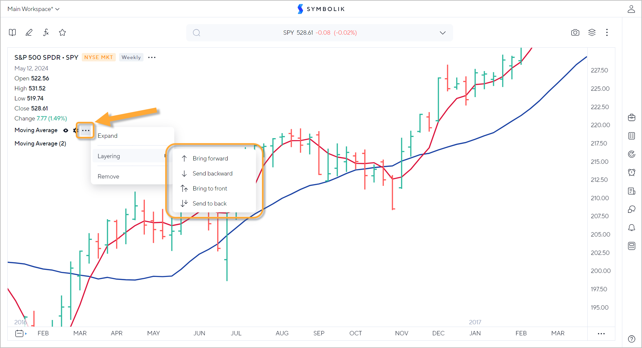Click the search magnifier icon
642x348 pixels.
pos(197,33)
